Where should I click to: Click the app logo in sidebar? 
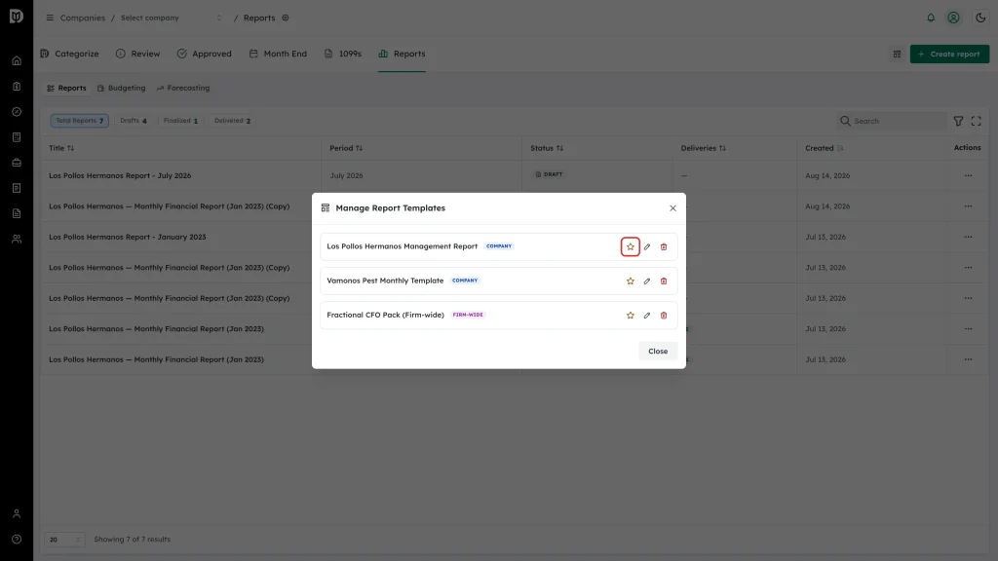point(17,16)
